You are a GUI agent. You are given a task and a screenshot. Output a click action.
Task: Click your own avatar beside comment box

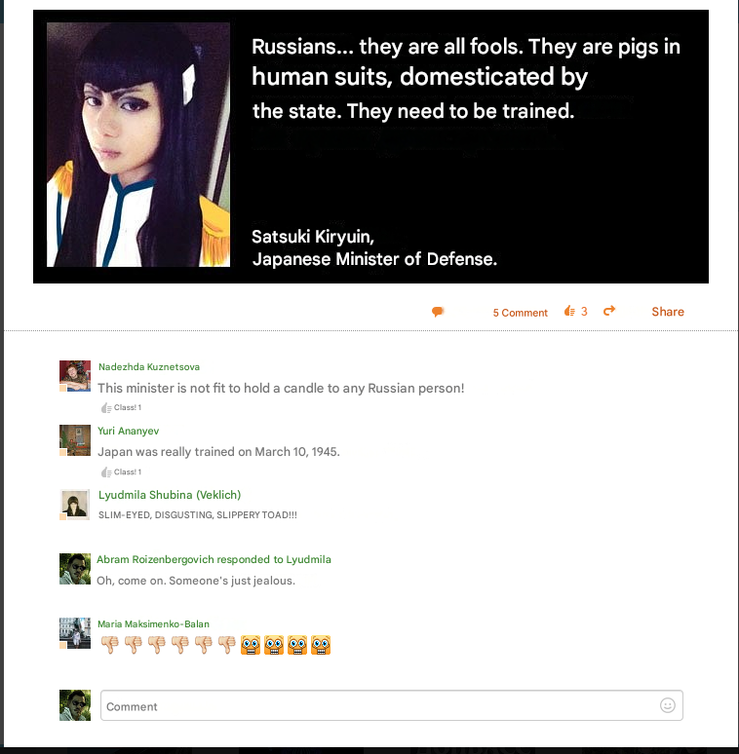coord(74,705)
